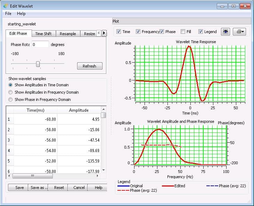The width and height of the screenshot is (254, 206).
Task: Click the Plot panel header
Action: (182, 21)
